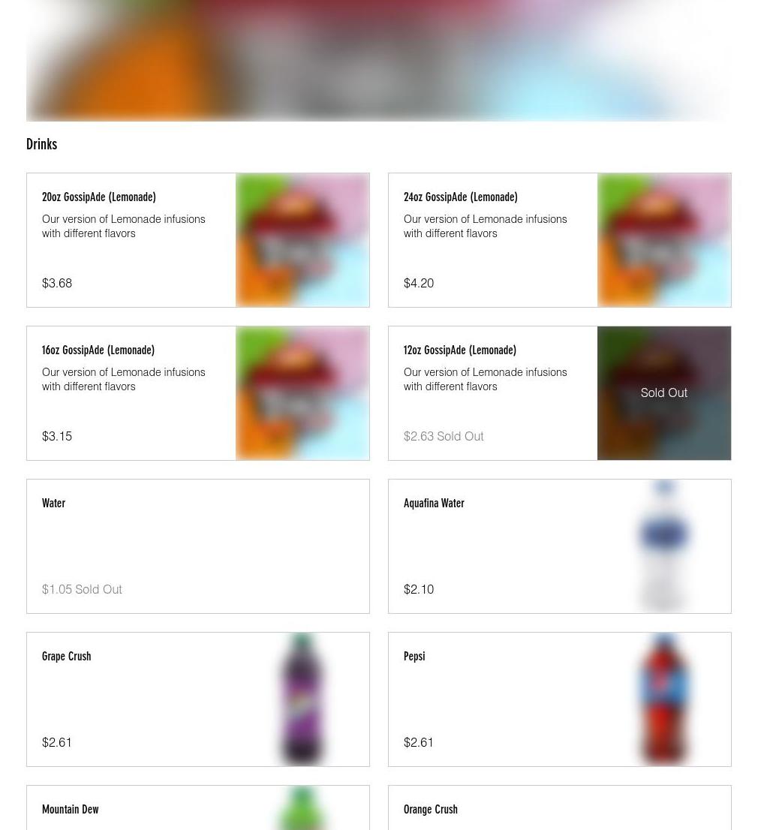Click the $3.68 price on 20oz GossipAde
Image resolution: width=758 pixels, height=830 pixels.
pos(56,283)
